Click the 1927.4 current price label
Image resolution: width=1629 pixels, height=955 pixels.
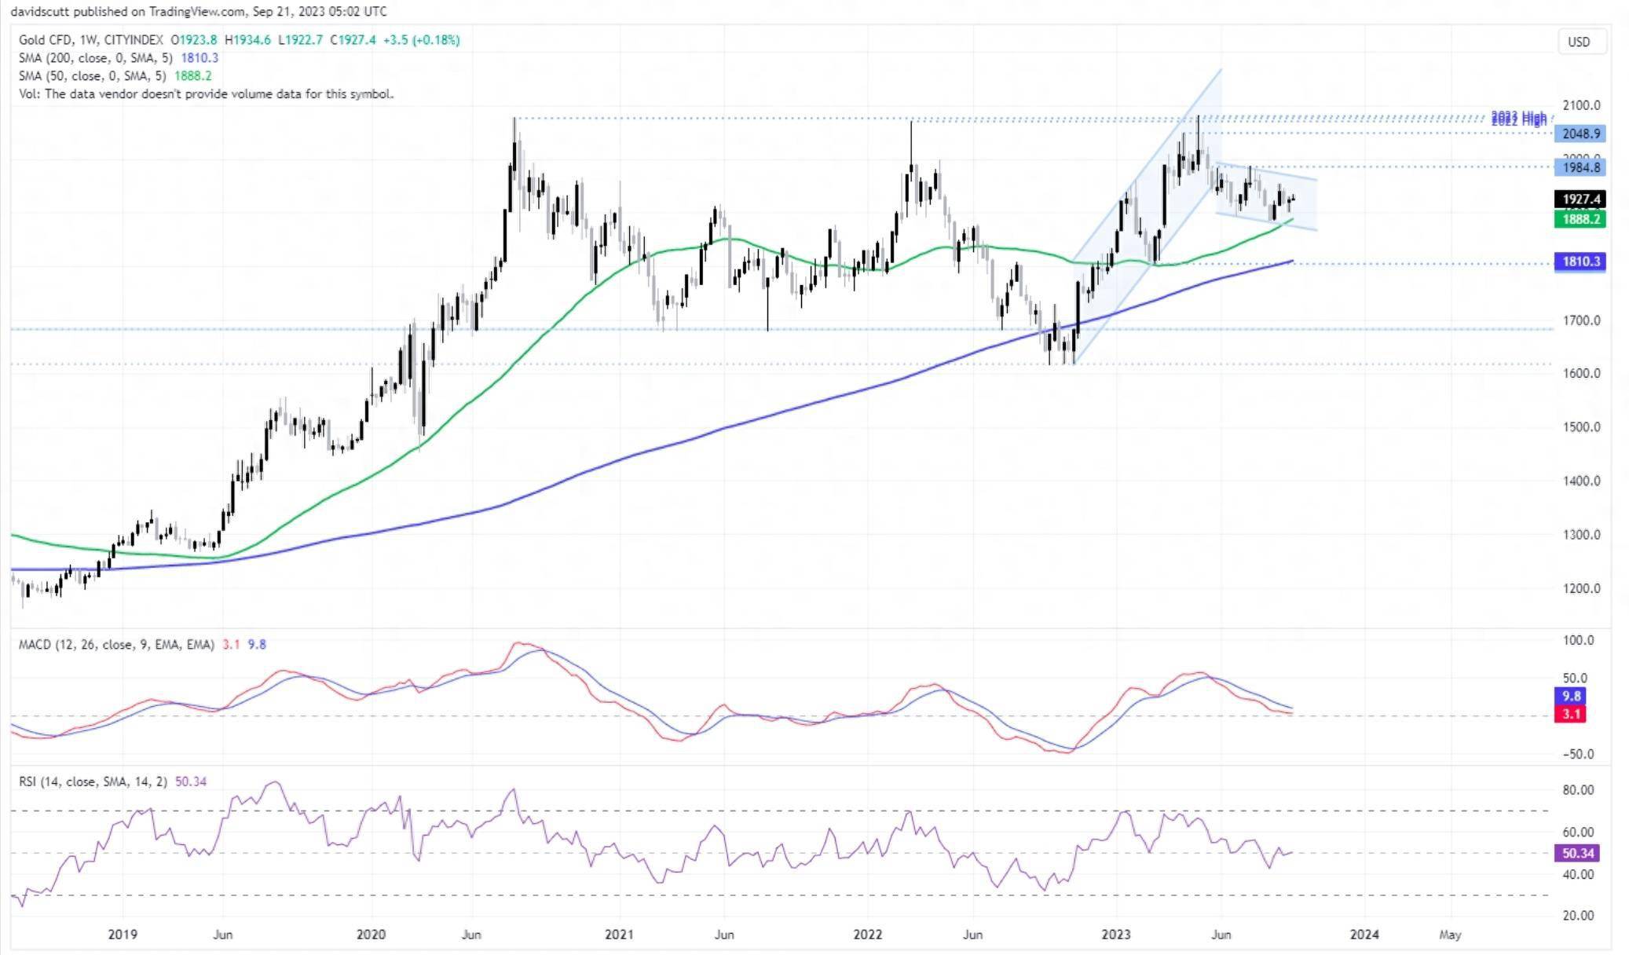[1580, 199]
